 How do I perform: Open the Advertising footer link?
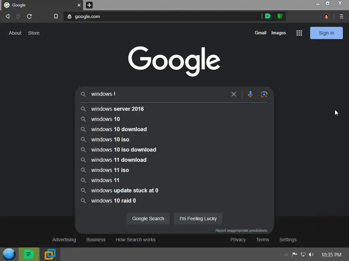click(x=64, y=240)
